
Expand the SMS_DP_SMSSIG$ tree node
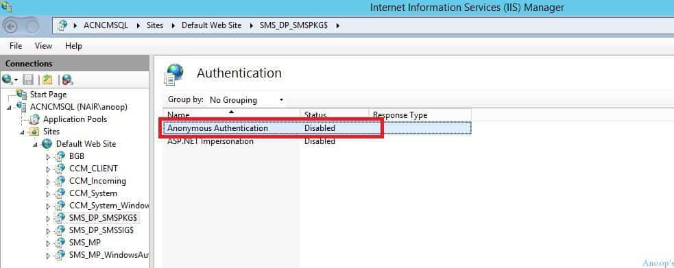48,230
